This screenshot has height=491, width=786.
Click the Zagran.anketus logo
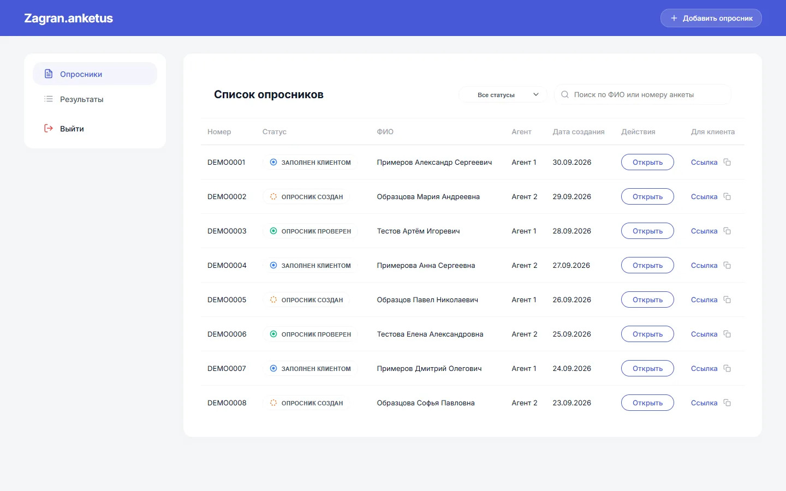[69, 18]
